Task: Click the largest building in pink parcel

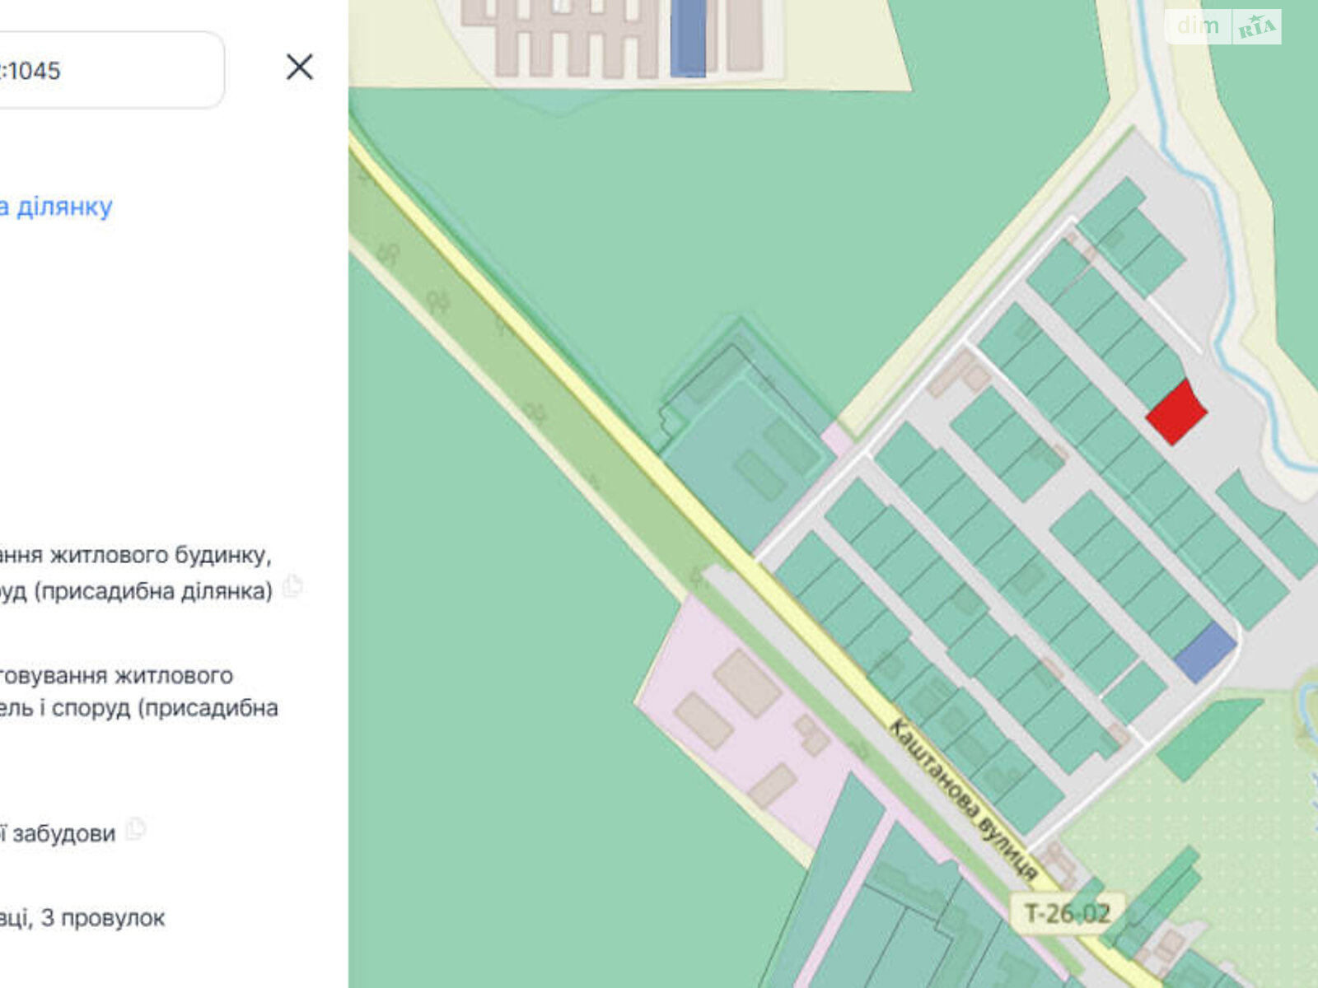Action: tap(747, 683)
